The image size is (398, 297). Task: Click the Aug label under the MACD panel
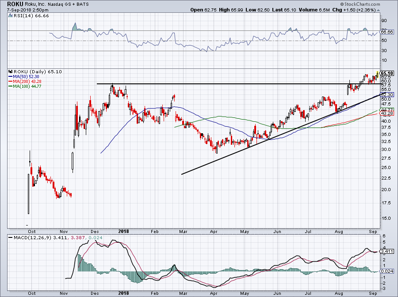coord(339,293)
